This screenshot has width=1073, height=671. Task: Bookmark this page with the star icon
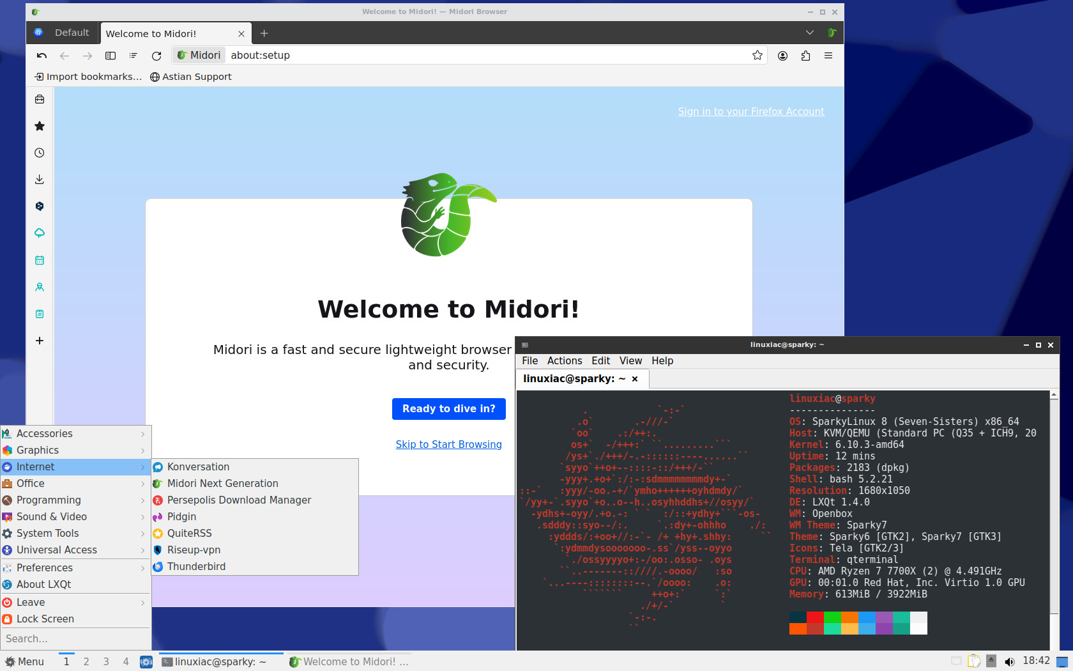coord(757,56)
